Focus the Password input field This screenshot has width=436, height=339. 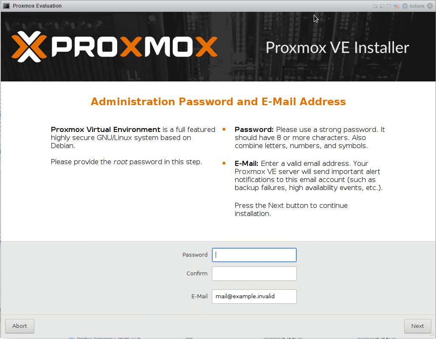(x=254, y=255)
